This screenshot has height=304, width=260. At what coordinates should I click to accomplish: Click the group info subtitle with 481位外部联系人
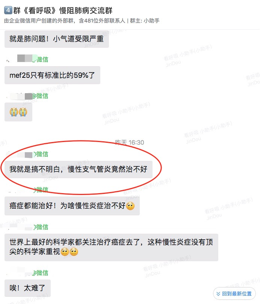pyautogui.click(x=65, y=21)
